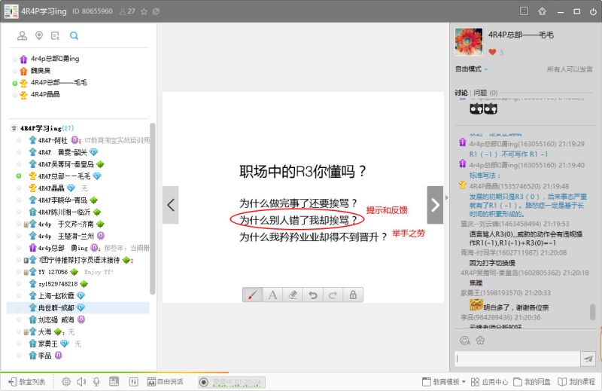The width and height of the screenshot is (602, 391).
Task: Choose the eraser tool on whiteboard
Action: coord(293,295)
